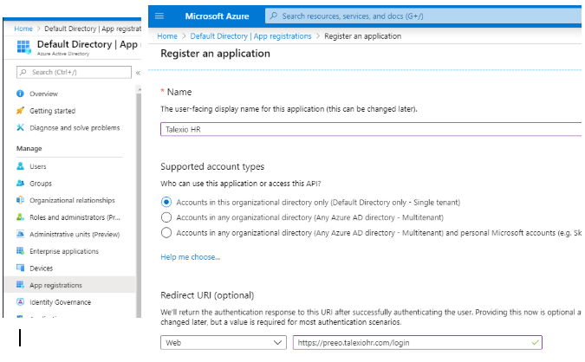The height and width of the screenshot is (362, 585).
Task: Click the Administrative units icon
Action: point(20,234)
